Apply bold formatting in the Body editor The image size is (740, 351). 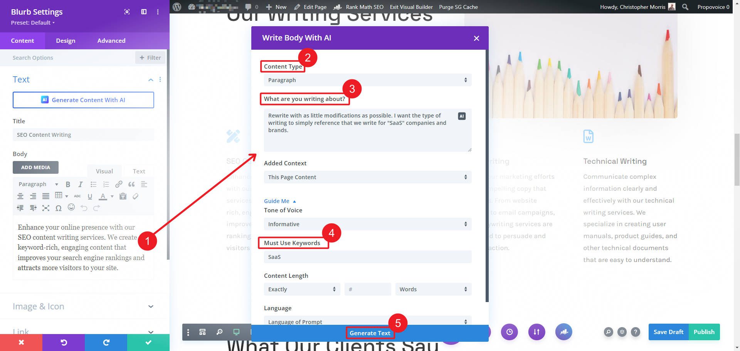68,184
